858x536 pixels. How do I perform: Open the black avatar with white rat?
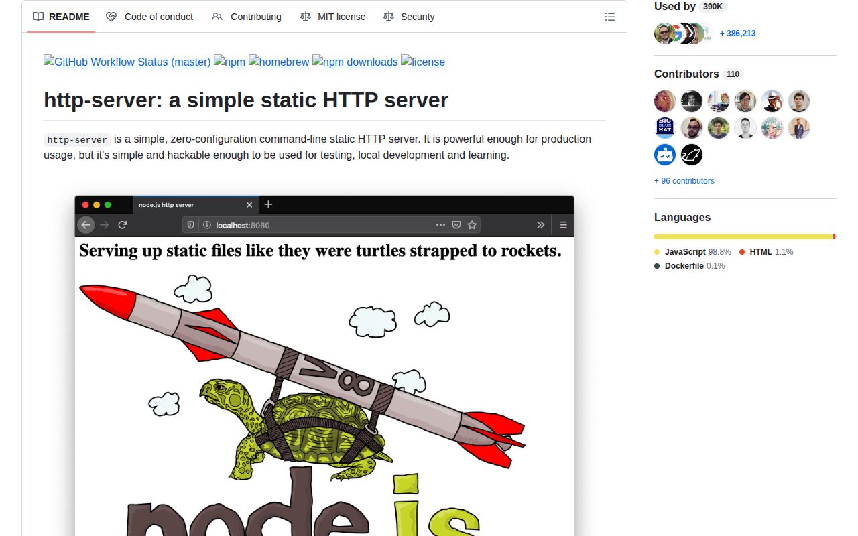click(692, 155)
